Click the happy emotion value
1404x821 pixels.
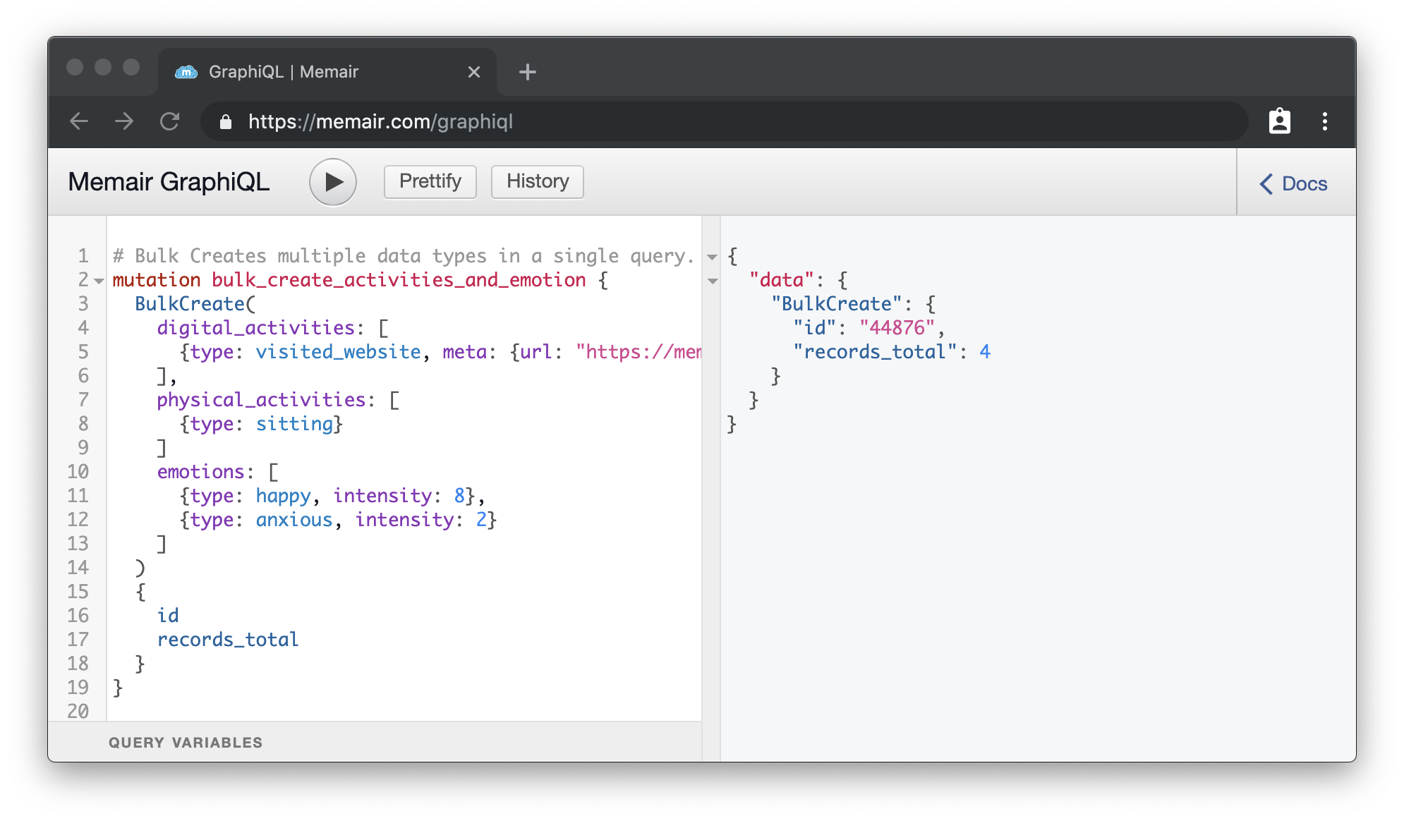[x=283, y=496]
